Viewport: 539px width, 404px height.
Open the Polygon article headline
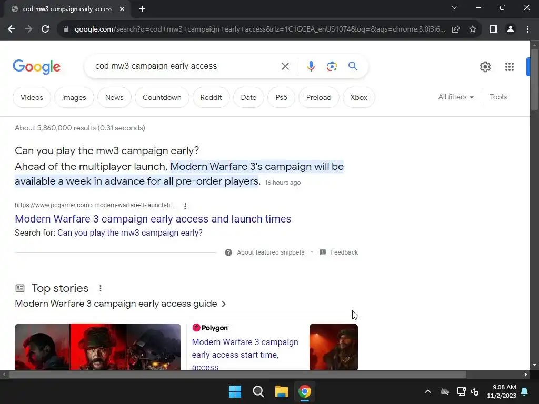coord(245,354)
